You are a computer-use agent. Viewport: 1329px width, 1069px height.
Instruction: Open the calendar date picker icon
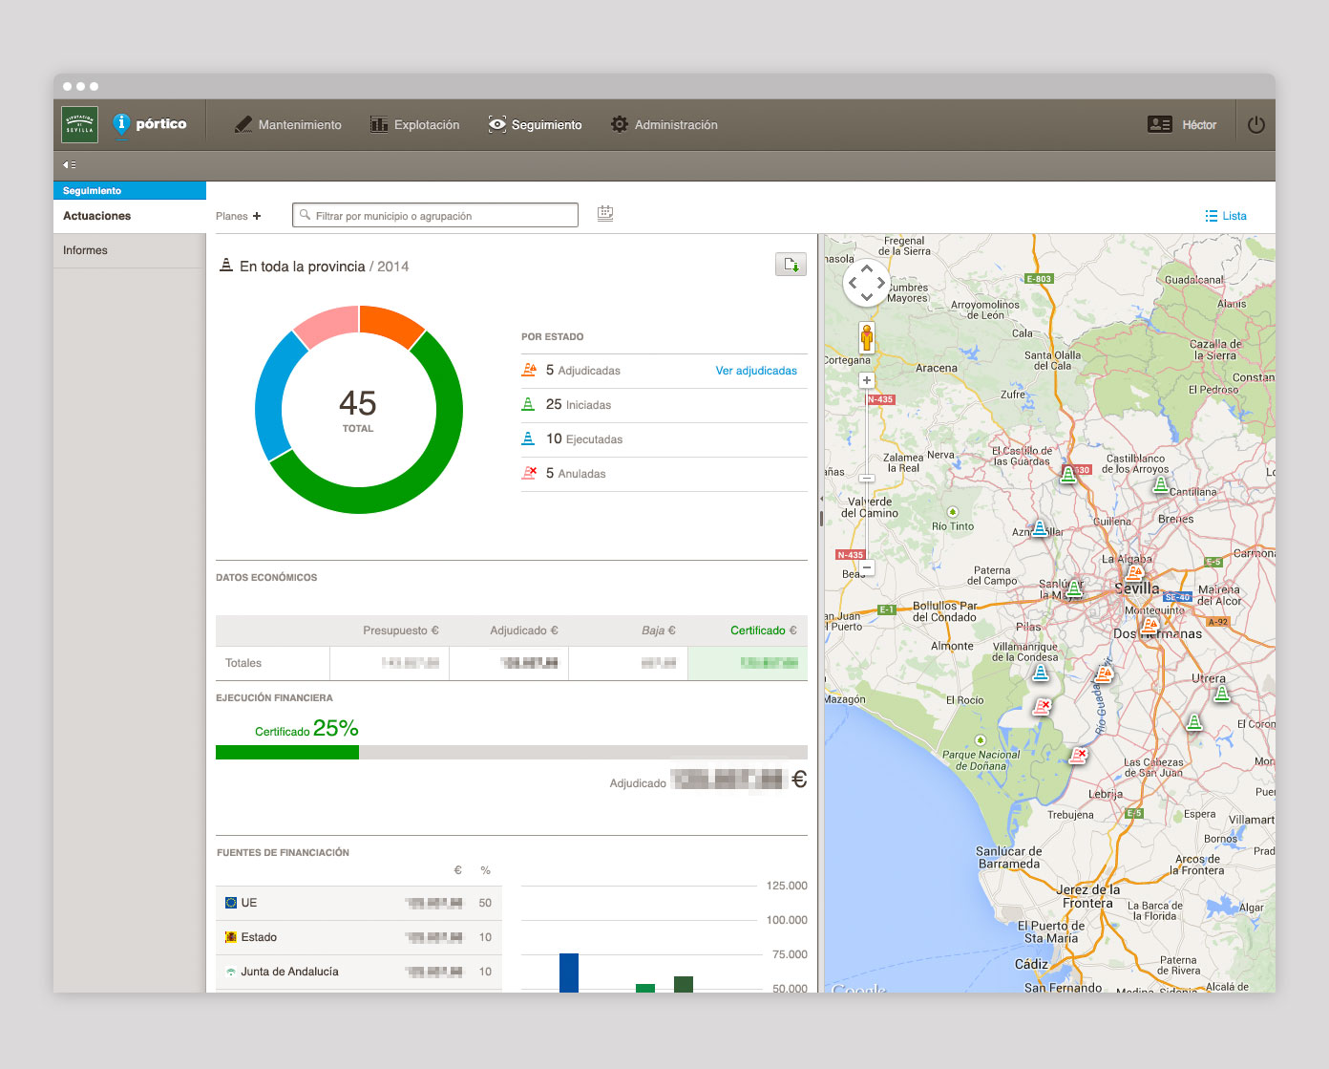pos(605,213)
